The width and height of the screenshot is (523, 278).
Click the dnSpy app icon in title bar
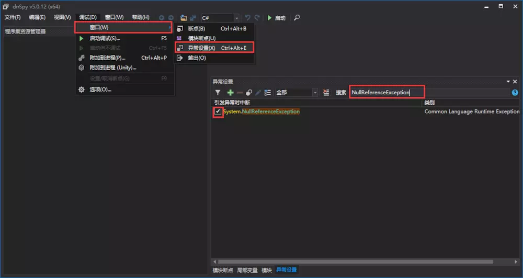coord(6,7)
